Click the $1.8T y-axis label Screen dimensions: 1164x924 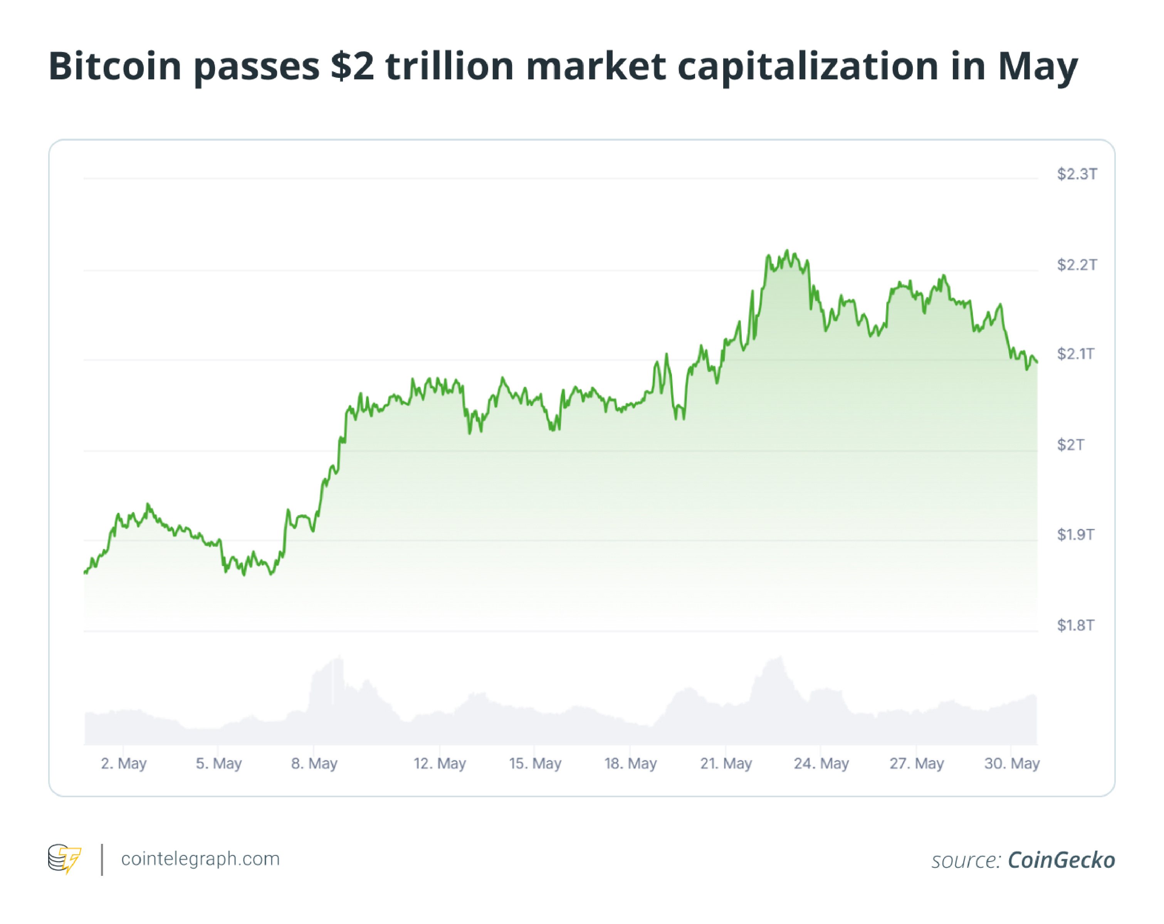1075,625
